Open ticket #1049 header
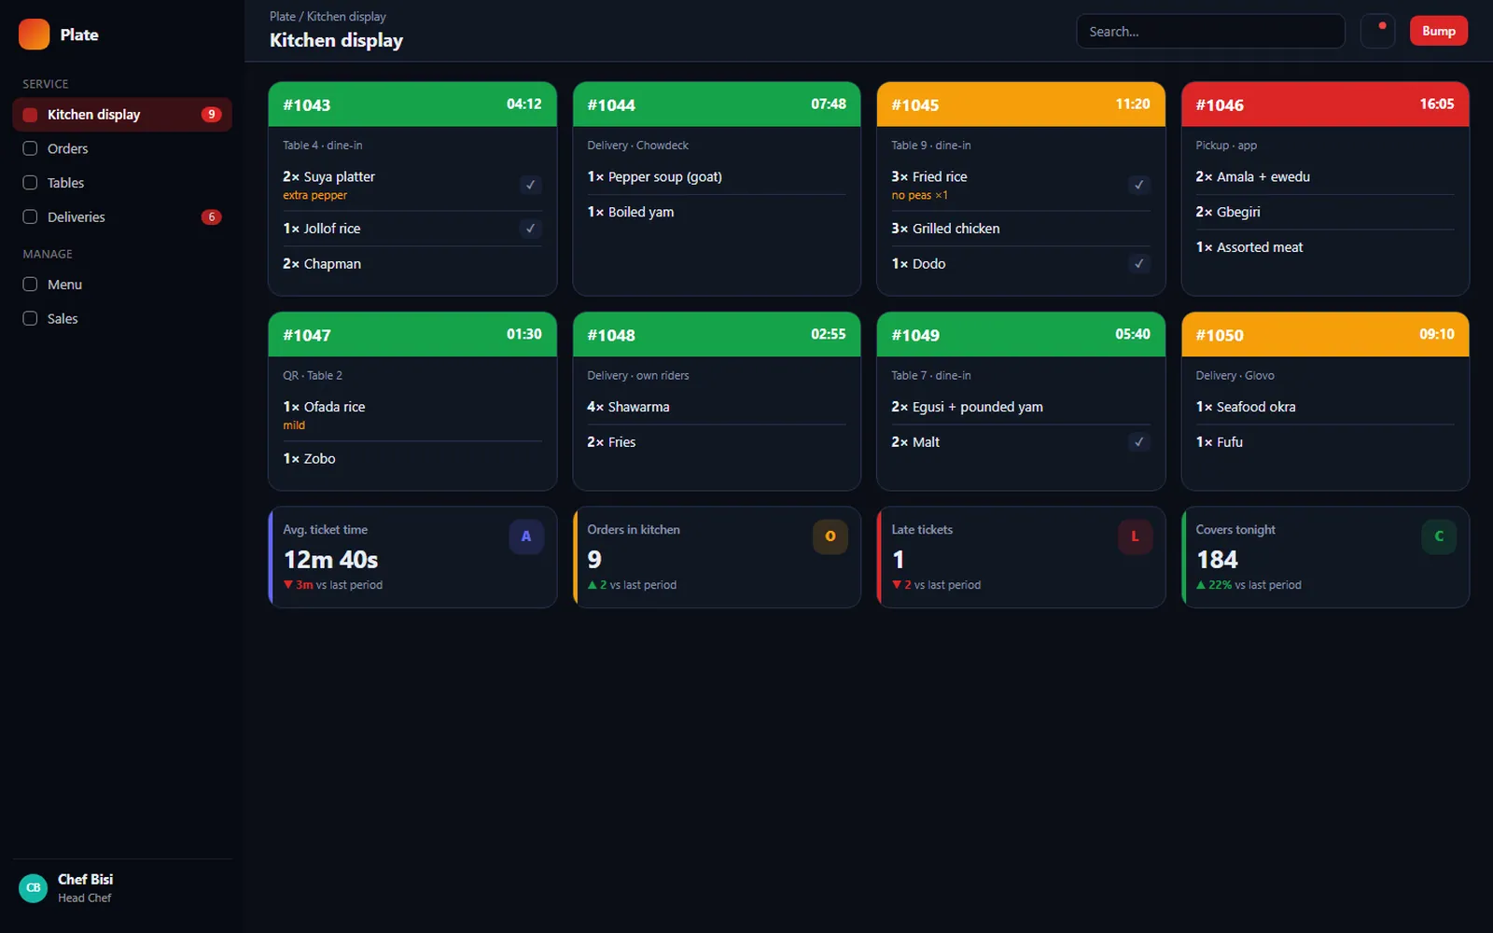 click(x=1021, y=334)
